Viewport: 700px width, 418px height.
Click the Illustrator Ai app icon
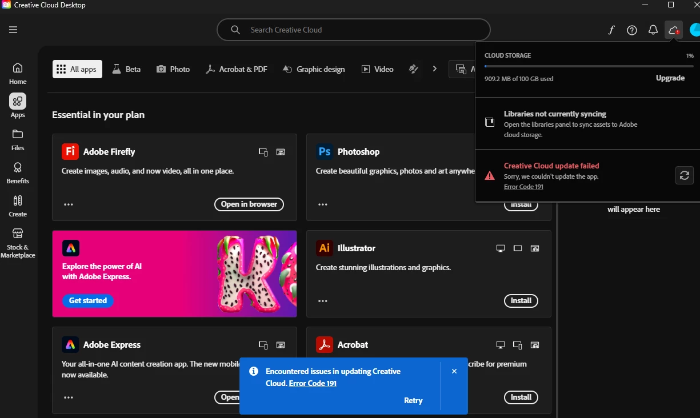325,248
